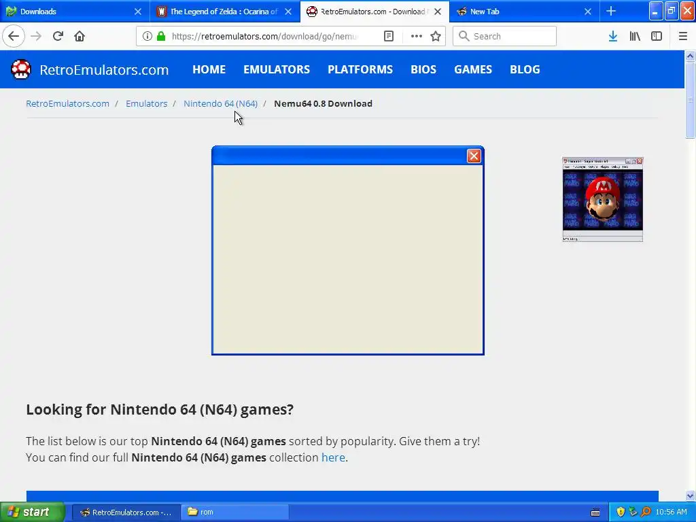Open the Firefox hamburger menu

coord(682,36)
